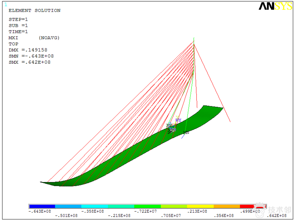295x222 pixels.
Task: Click the cyan legend color band
Action: pos(95,206)
